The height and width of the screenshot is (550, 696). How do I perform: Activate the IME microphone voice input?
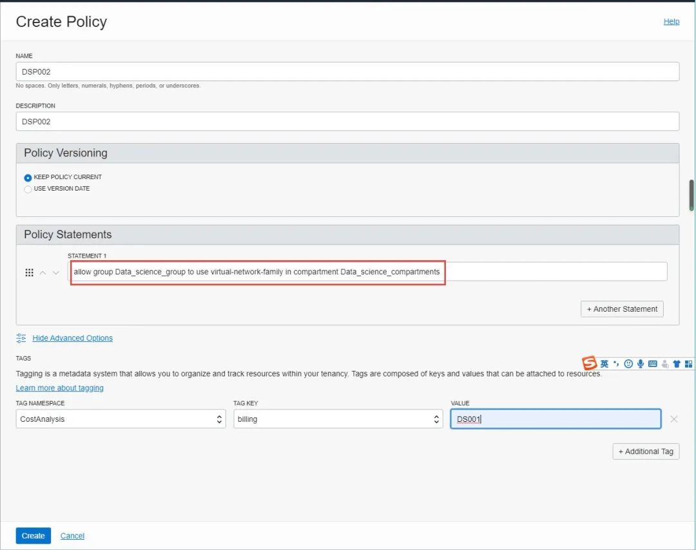pyautogui.click(x=641, y=364)
